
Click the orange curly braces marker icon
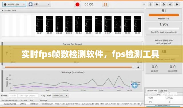click(x=105, y=5)
